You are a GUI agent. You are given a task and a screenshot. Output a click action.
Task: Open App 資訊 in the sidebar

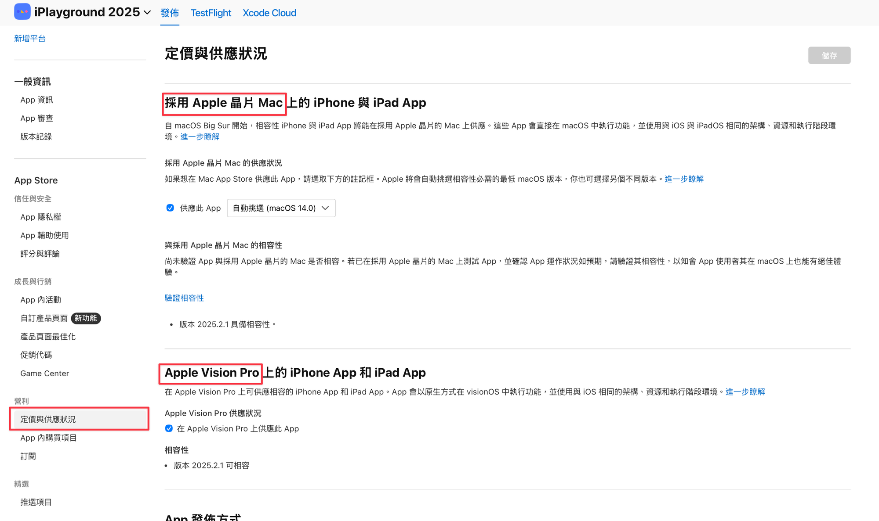click(x=36, y=100)
